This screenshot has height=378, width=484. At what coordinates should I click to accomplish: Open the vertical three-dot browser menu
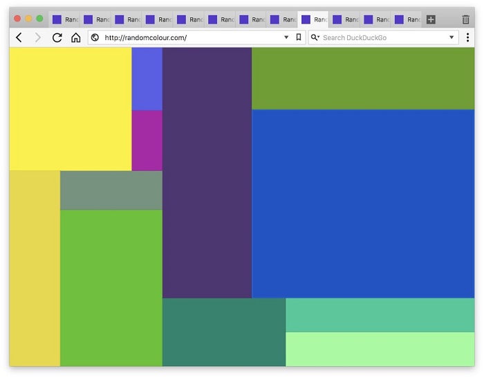point(468,37)
